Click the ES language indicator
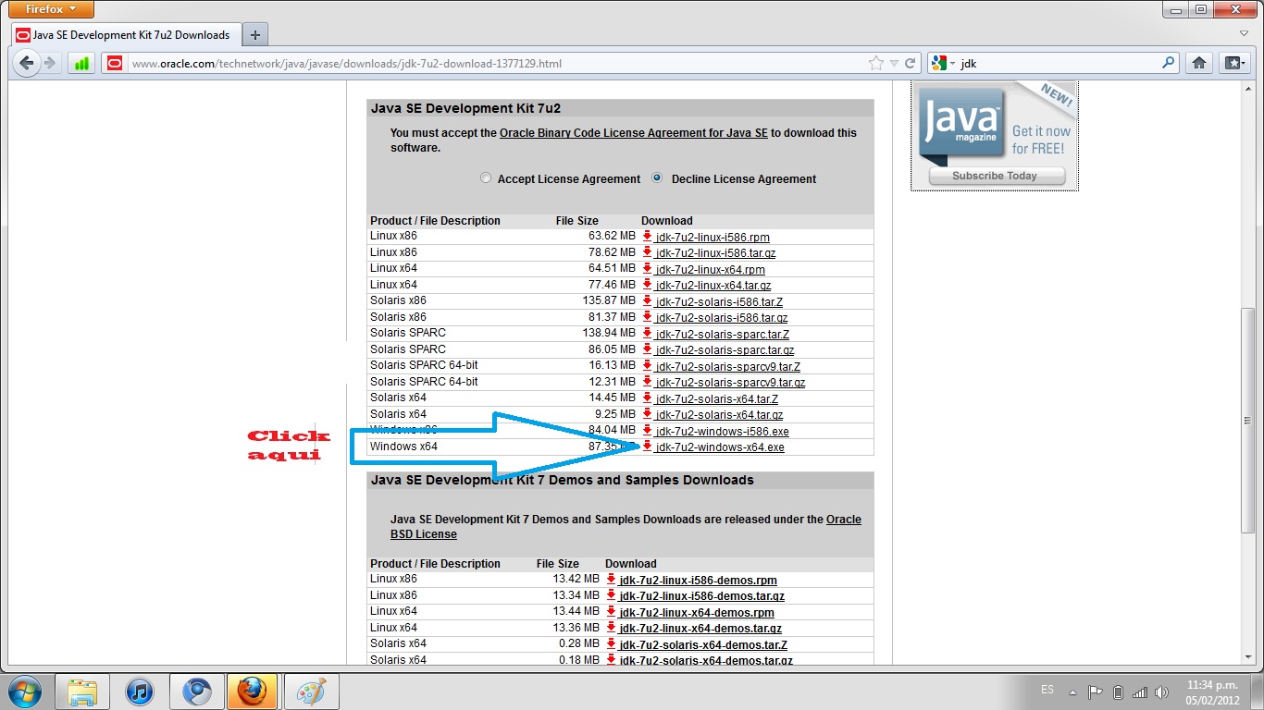 [x=1047, y=690]
